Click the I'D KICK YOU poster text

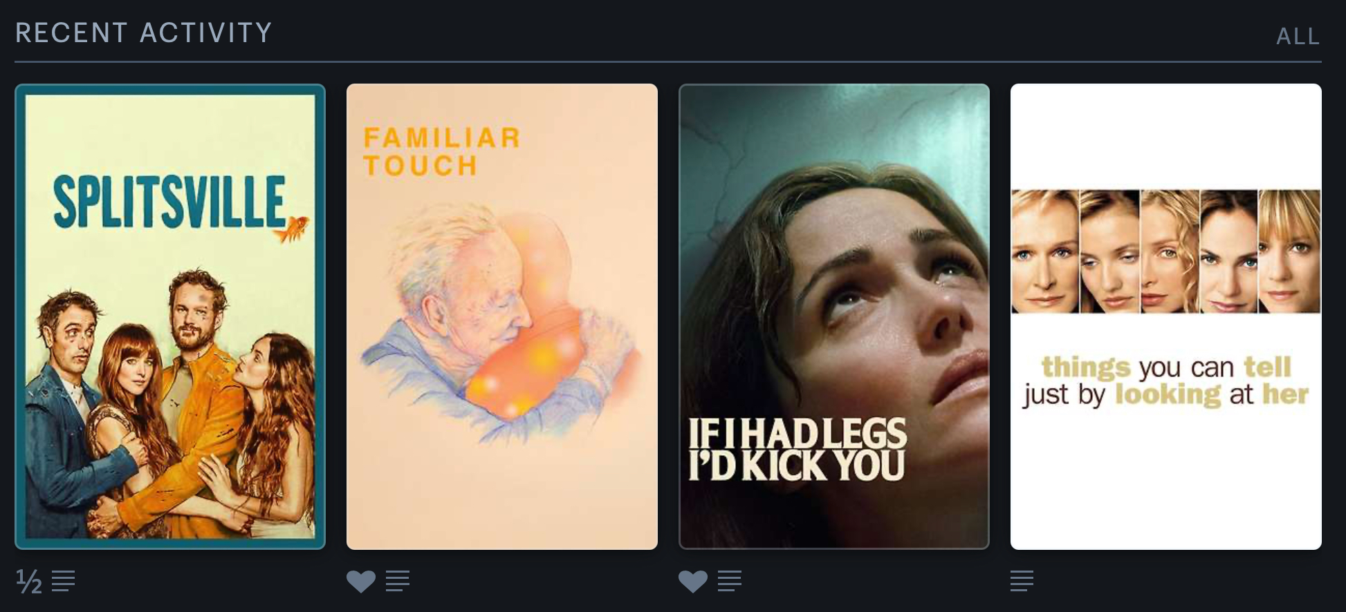tap(797, 466)
